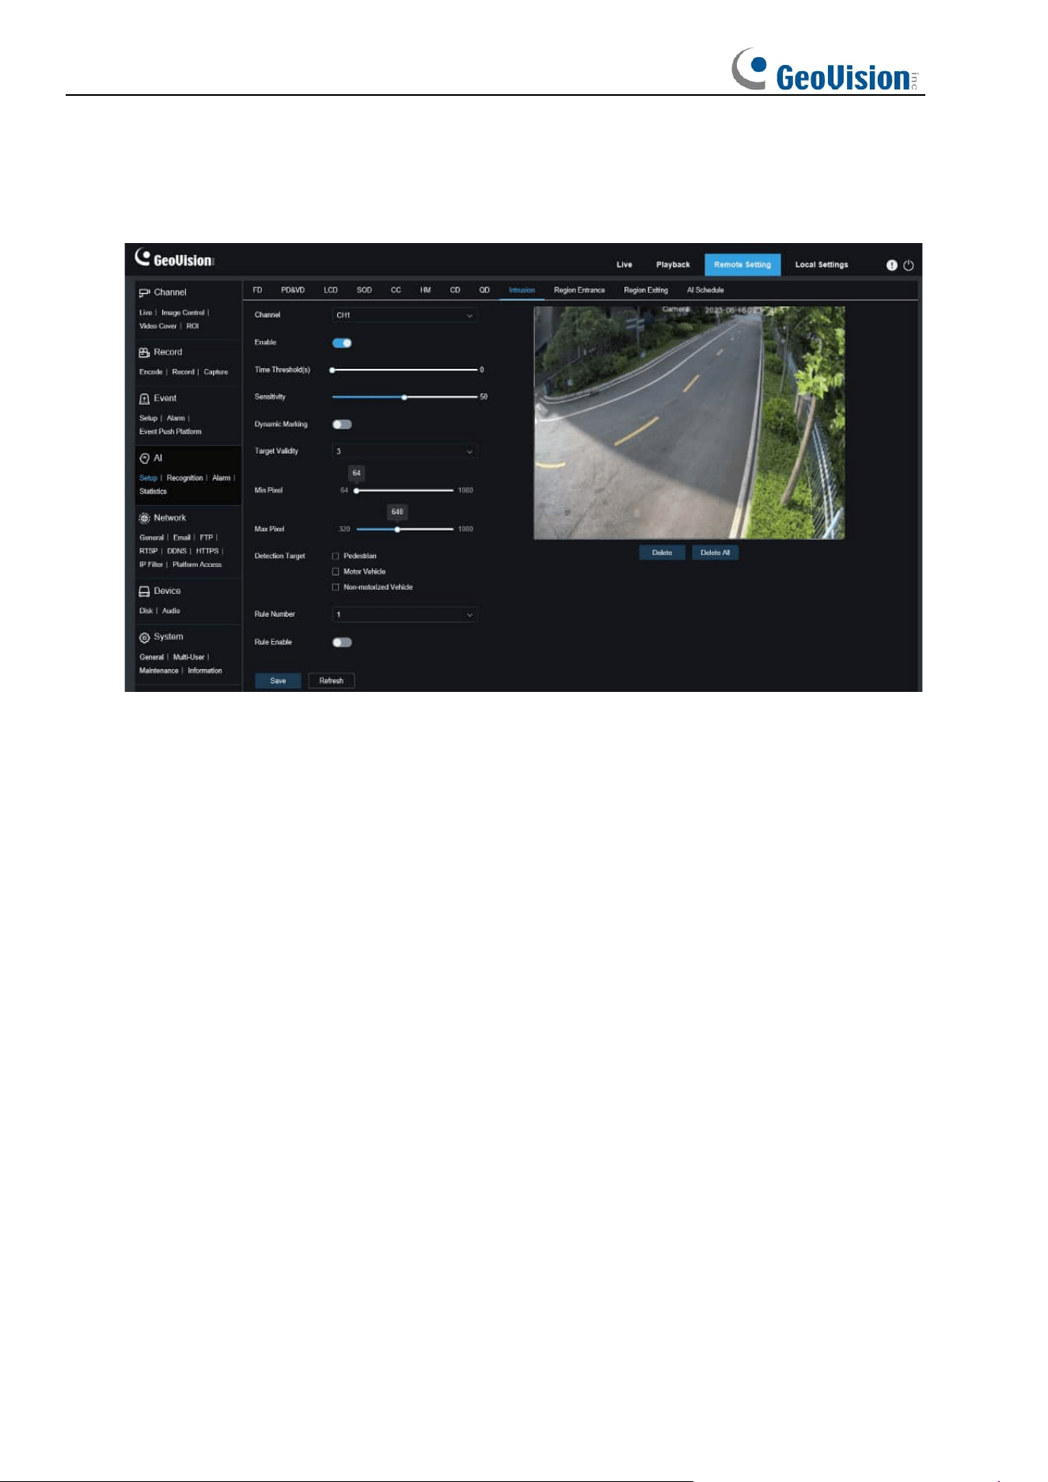
Task: Open the Target Validity dropdown
Action: pyautogui.click(x=404, y=451)
